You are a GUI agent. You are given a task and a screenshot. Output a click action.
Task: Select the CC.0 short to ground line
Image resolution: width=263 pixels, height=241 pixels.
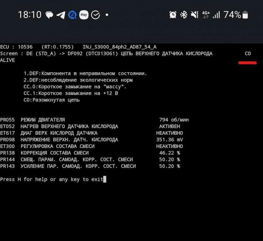click(75, 87)
